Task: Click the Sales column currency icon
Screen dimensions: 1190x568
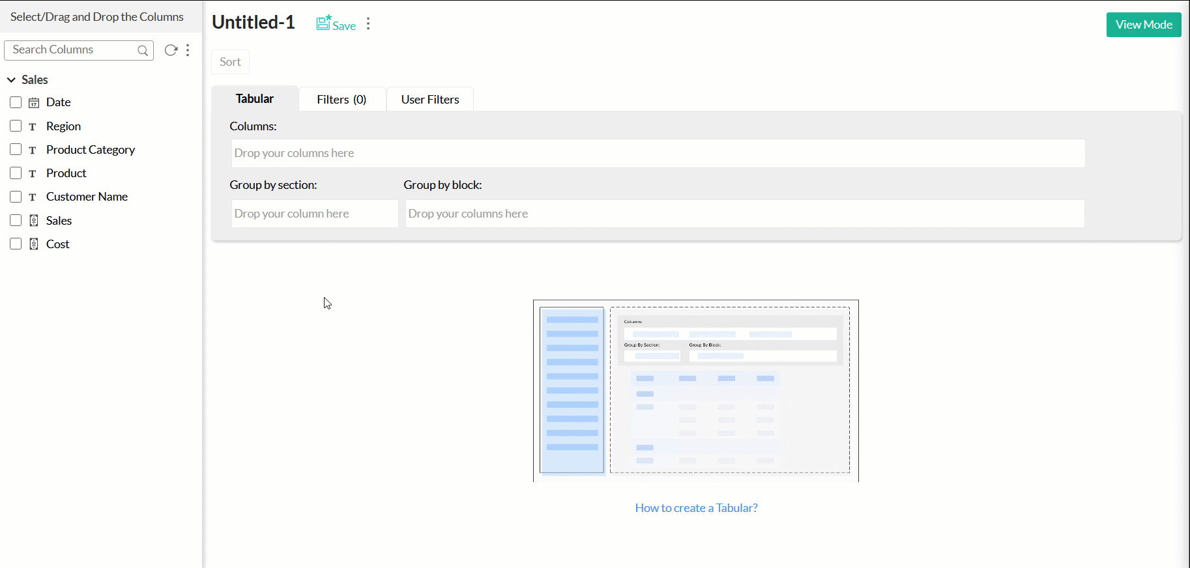Action: pyautogui.click(x=34, y=221)
